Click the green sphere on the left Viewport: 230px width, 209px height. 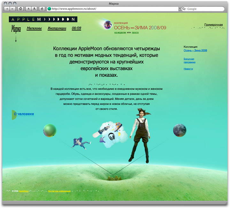(x=50, y=130)
